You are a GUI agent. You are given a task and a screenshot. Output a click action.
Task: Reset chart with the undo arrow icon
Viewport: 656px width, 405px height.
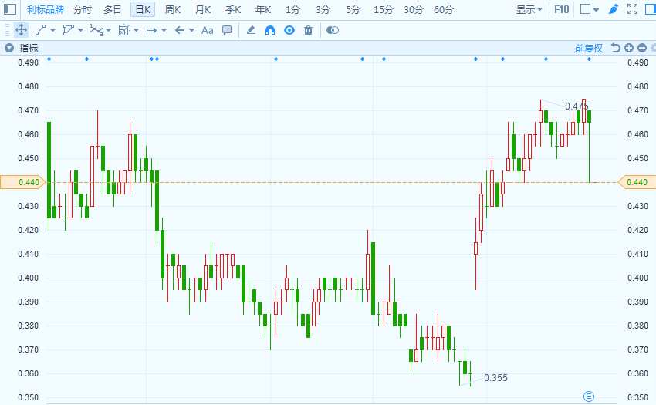click(615, 48)
